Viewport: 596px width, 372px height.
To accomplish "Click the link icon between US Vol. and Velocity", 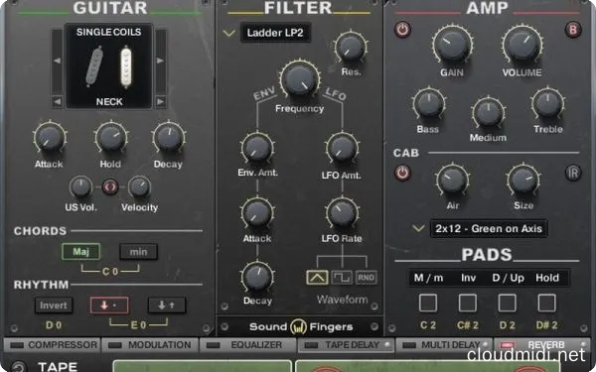I will pos(110,186).
